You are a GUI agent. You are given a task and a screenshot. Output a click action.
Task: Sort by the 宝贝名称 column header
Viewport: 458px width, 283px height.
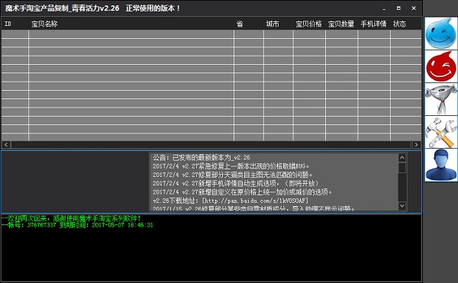[44, 24]
